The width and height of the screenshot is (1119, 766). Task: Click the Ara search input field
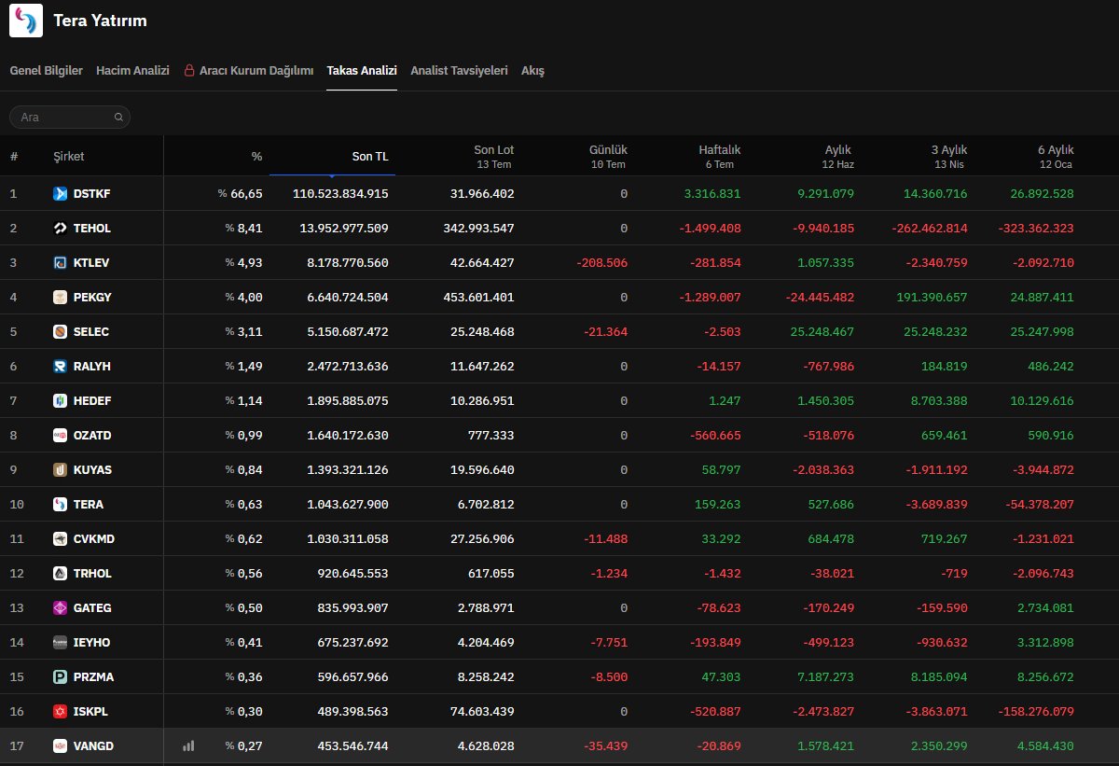click(x=70, y=118)
